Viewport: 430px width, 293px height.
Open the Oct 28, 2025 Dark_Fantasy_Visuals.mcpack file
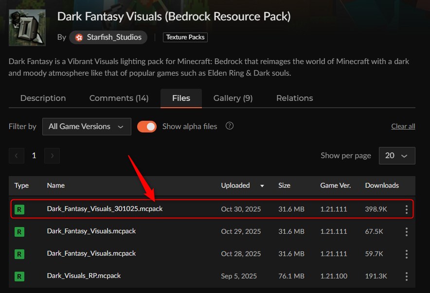click(x=91, y=254)
